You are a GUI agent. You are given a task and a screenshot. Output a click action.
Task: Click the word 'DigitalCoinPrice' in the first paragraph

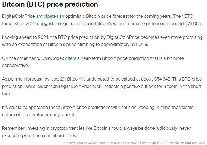point(19,16)
